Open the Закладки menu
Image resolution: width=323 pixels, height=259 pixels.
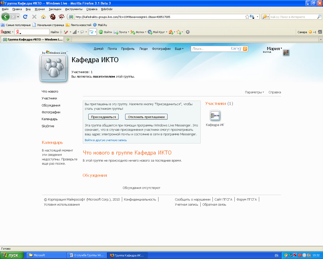pyautogui.click(x=55, y=9)
